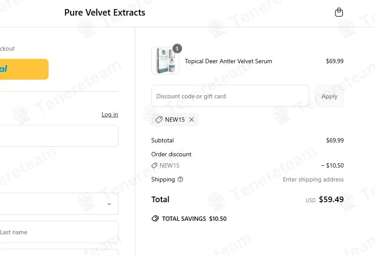Focus the Discount code or gift card field
375x255 pixels.
click(x=230, y=96)
